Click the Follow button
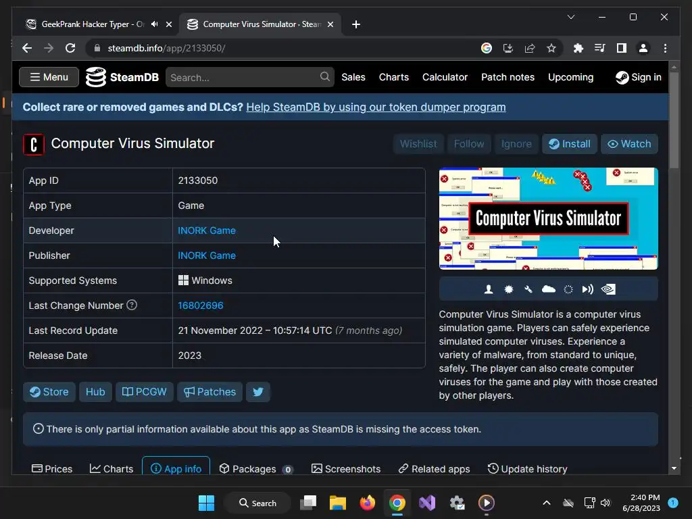The height and width of the screenshot is (519, 692). (x=469, y=144)
